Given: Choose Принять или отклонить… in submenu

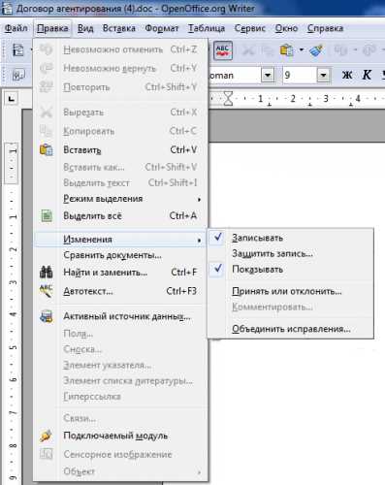Looking at the screenshot, I should [290, 291].
